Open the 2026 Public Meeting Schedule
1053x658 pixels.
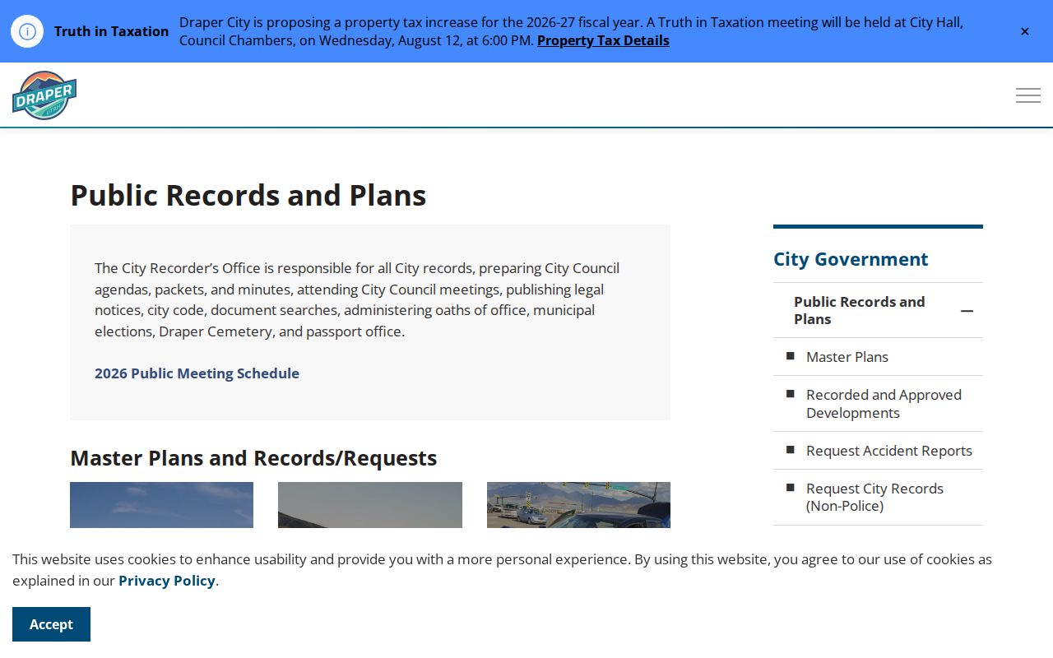click(197, 373)
